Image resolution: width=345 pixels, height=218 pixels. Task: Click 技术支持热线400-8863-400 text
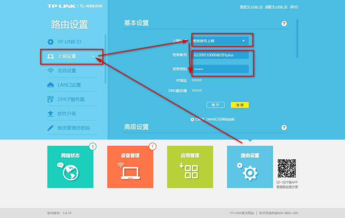click(279, 213)
